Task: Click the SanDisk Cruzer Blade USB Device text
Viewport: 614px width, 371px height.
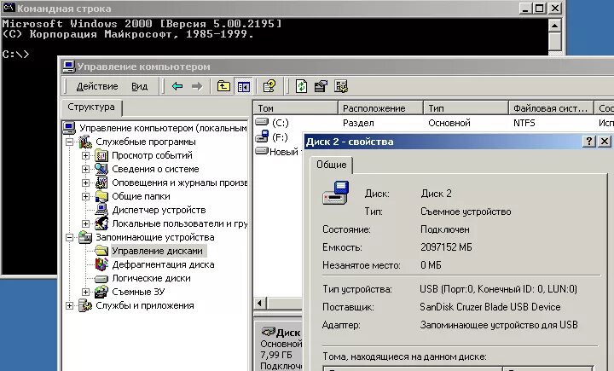Action: (489, 307)
